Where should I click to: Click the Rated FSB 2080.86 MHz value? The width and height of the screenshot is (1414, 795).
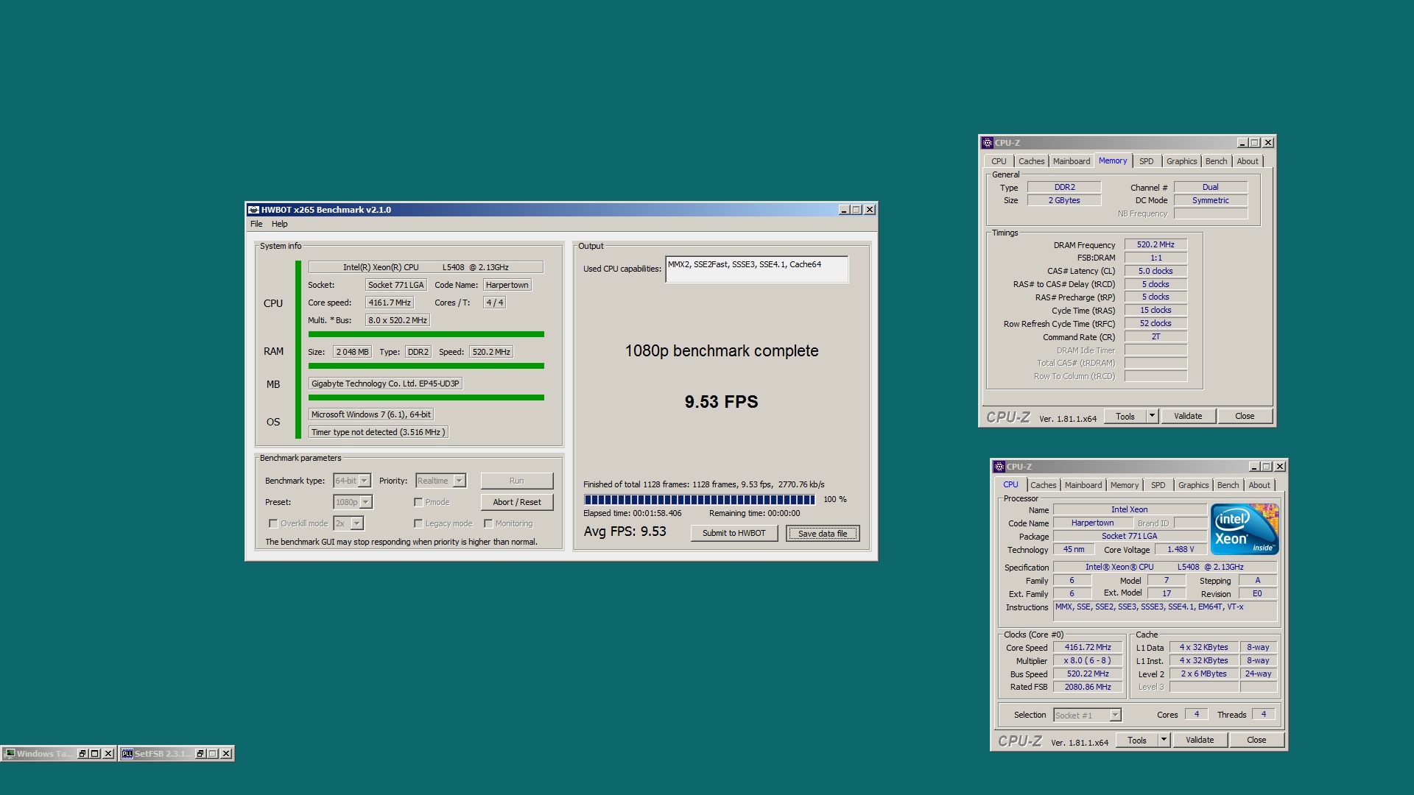click(x=1088, y=688)
